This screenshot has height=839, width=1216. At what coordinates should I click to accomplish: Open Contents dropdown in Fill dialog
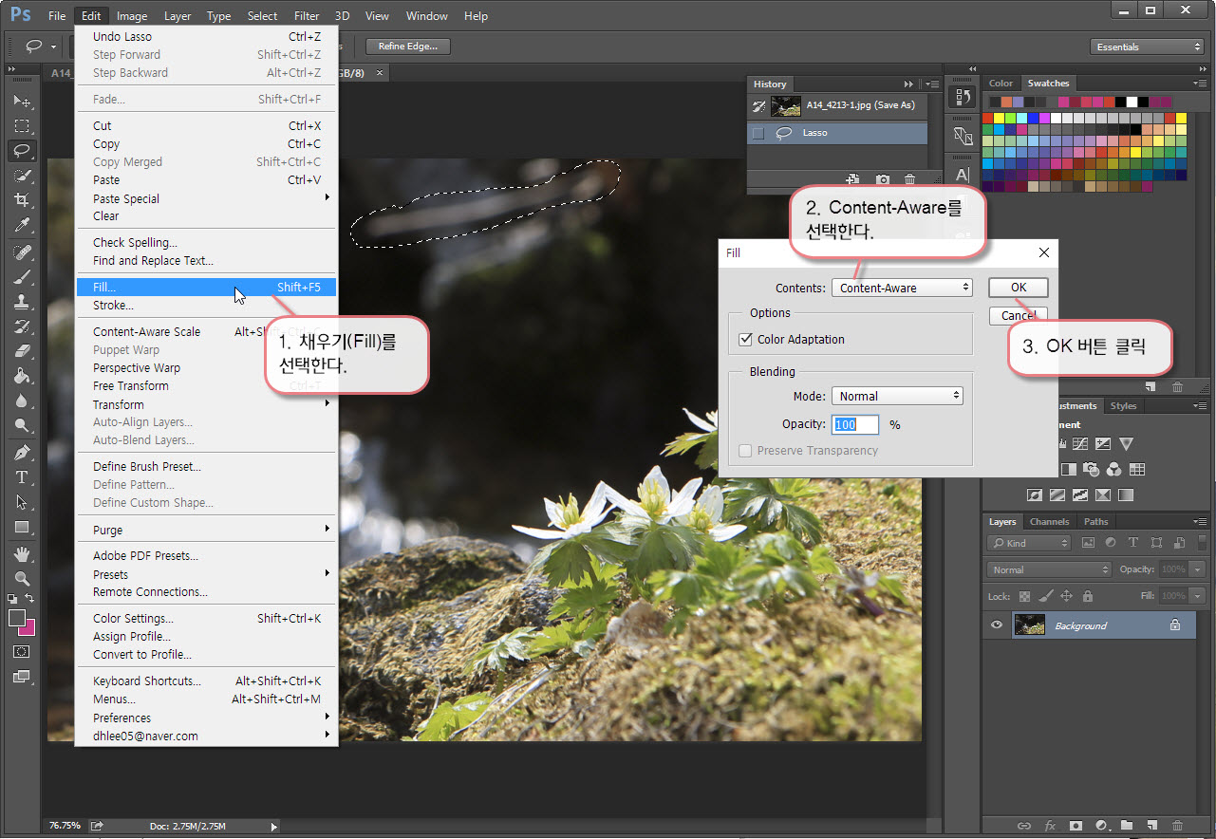[902, 288]
